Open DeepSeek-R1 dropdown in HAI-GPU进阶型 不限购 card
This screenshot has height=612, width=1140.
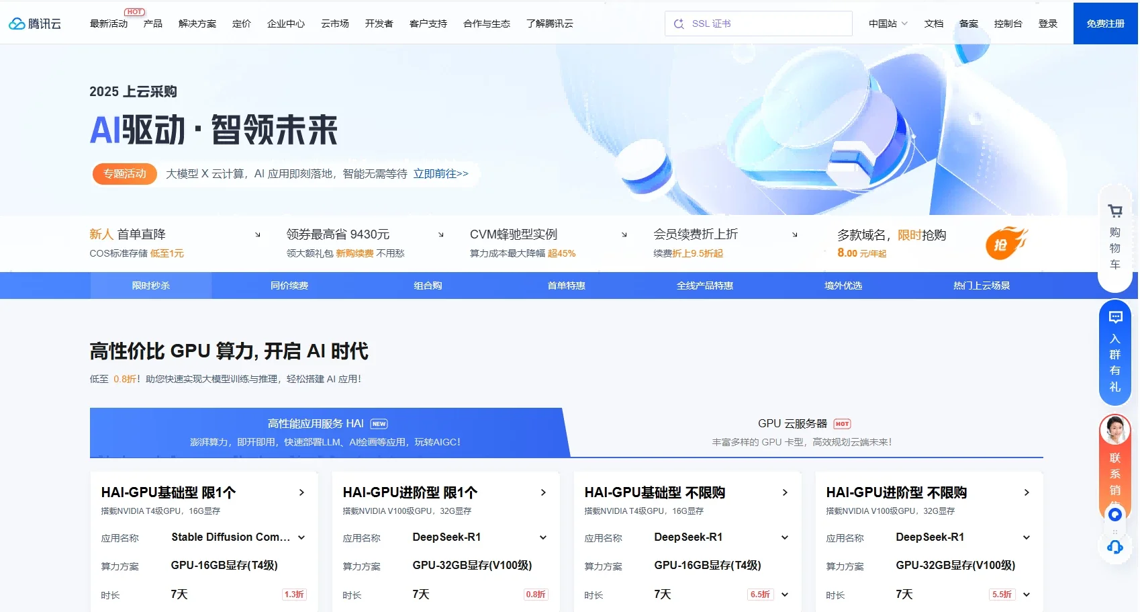1026,537
